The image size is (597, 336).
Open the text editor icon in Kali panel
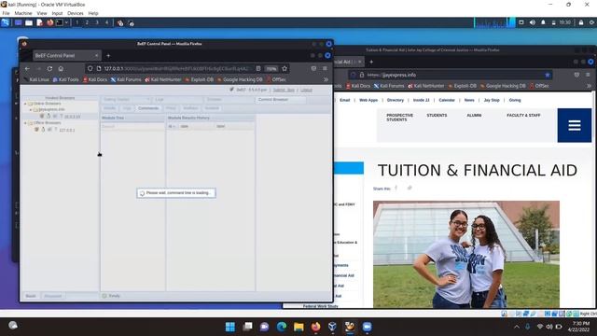[x=39, y=22]
